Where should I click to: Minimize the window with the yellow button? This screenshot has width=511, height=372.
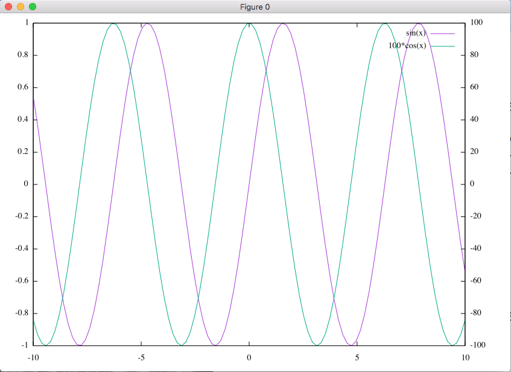coord(21,6)
